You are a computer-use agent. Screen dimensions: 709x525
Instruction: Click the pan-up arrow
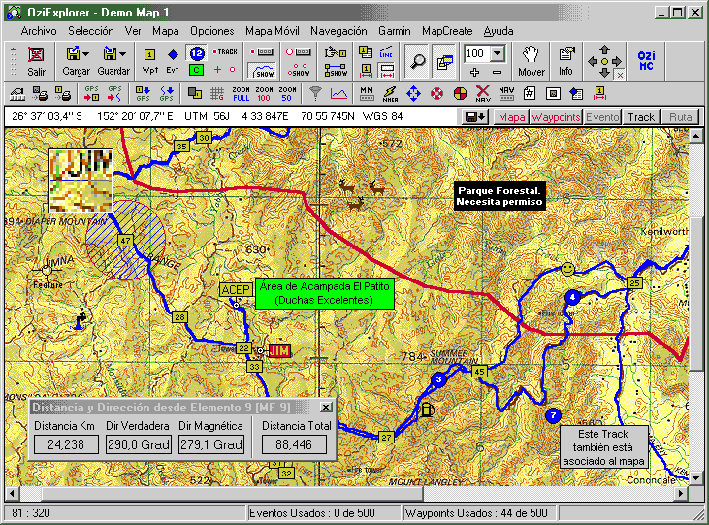tap(604, 49)
